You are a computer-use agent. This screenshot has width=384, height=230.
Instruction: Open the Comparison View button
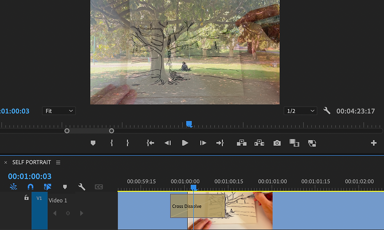294,143
